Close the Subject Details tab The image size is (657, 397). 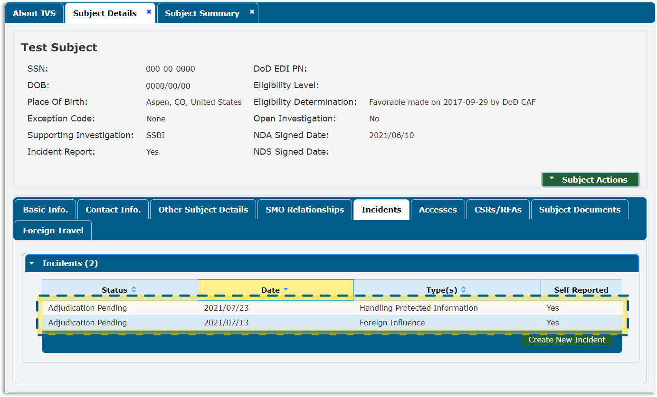[x=149, y=12]
